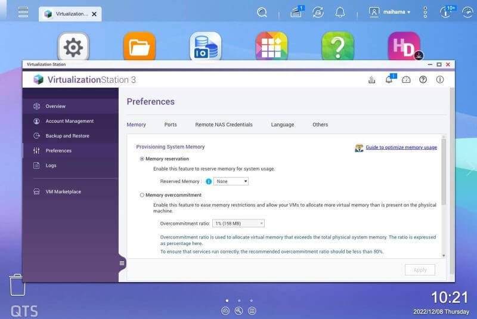Open Guide to optimize memory usage link
This screenshot has width=477, height=319.
coord(401,147)
